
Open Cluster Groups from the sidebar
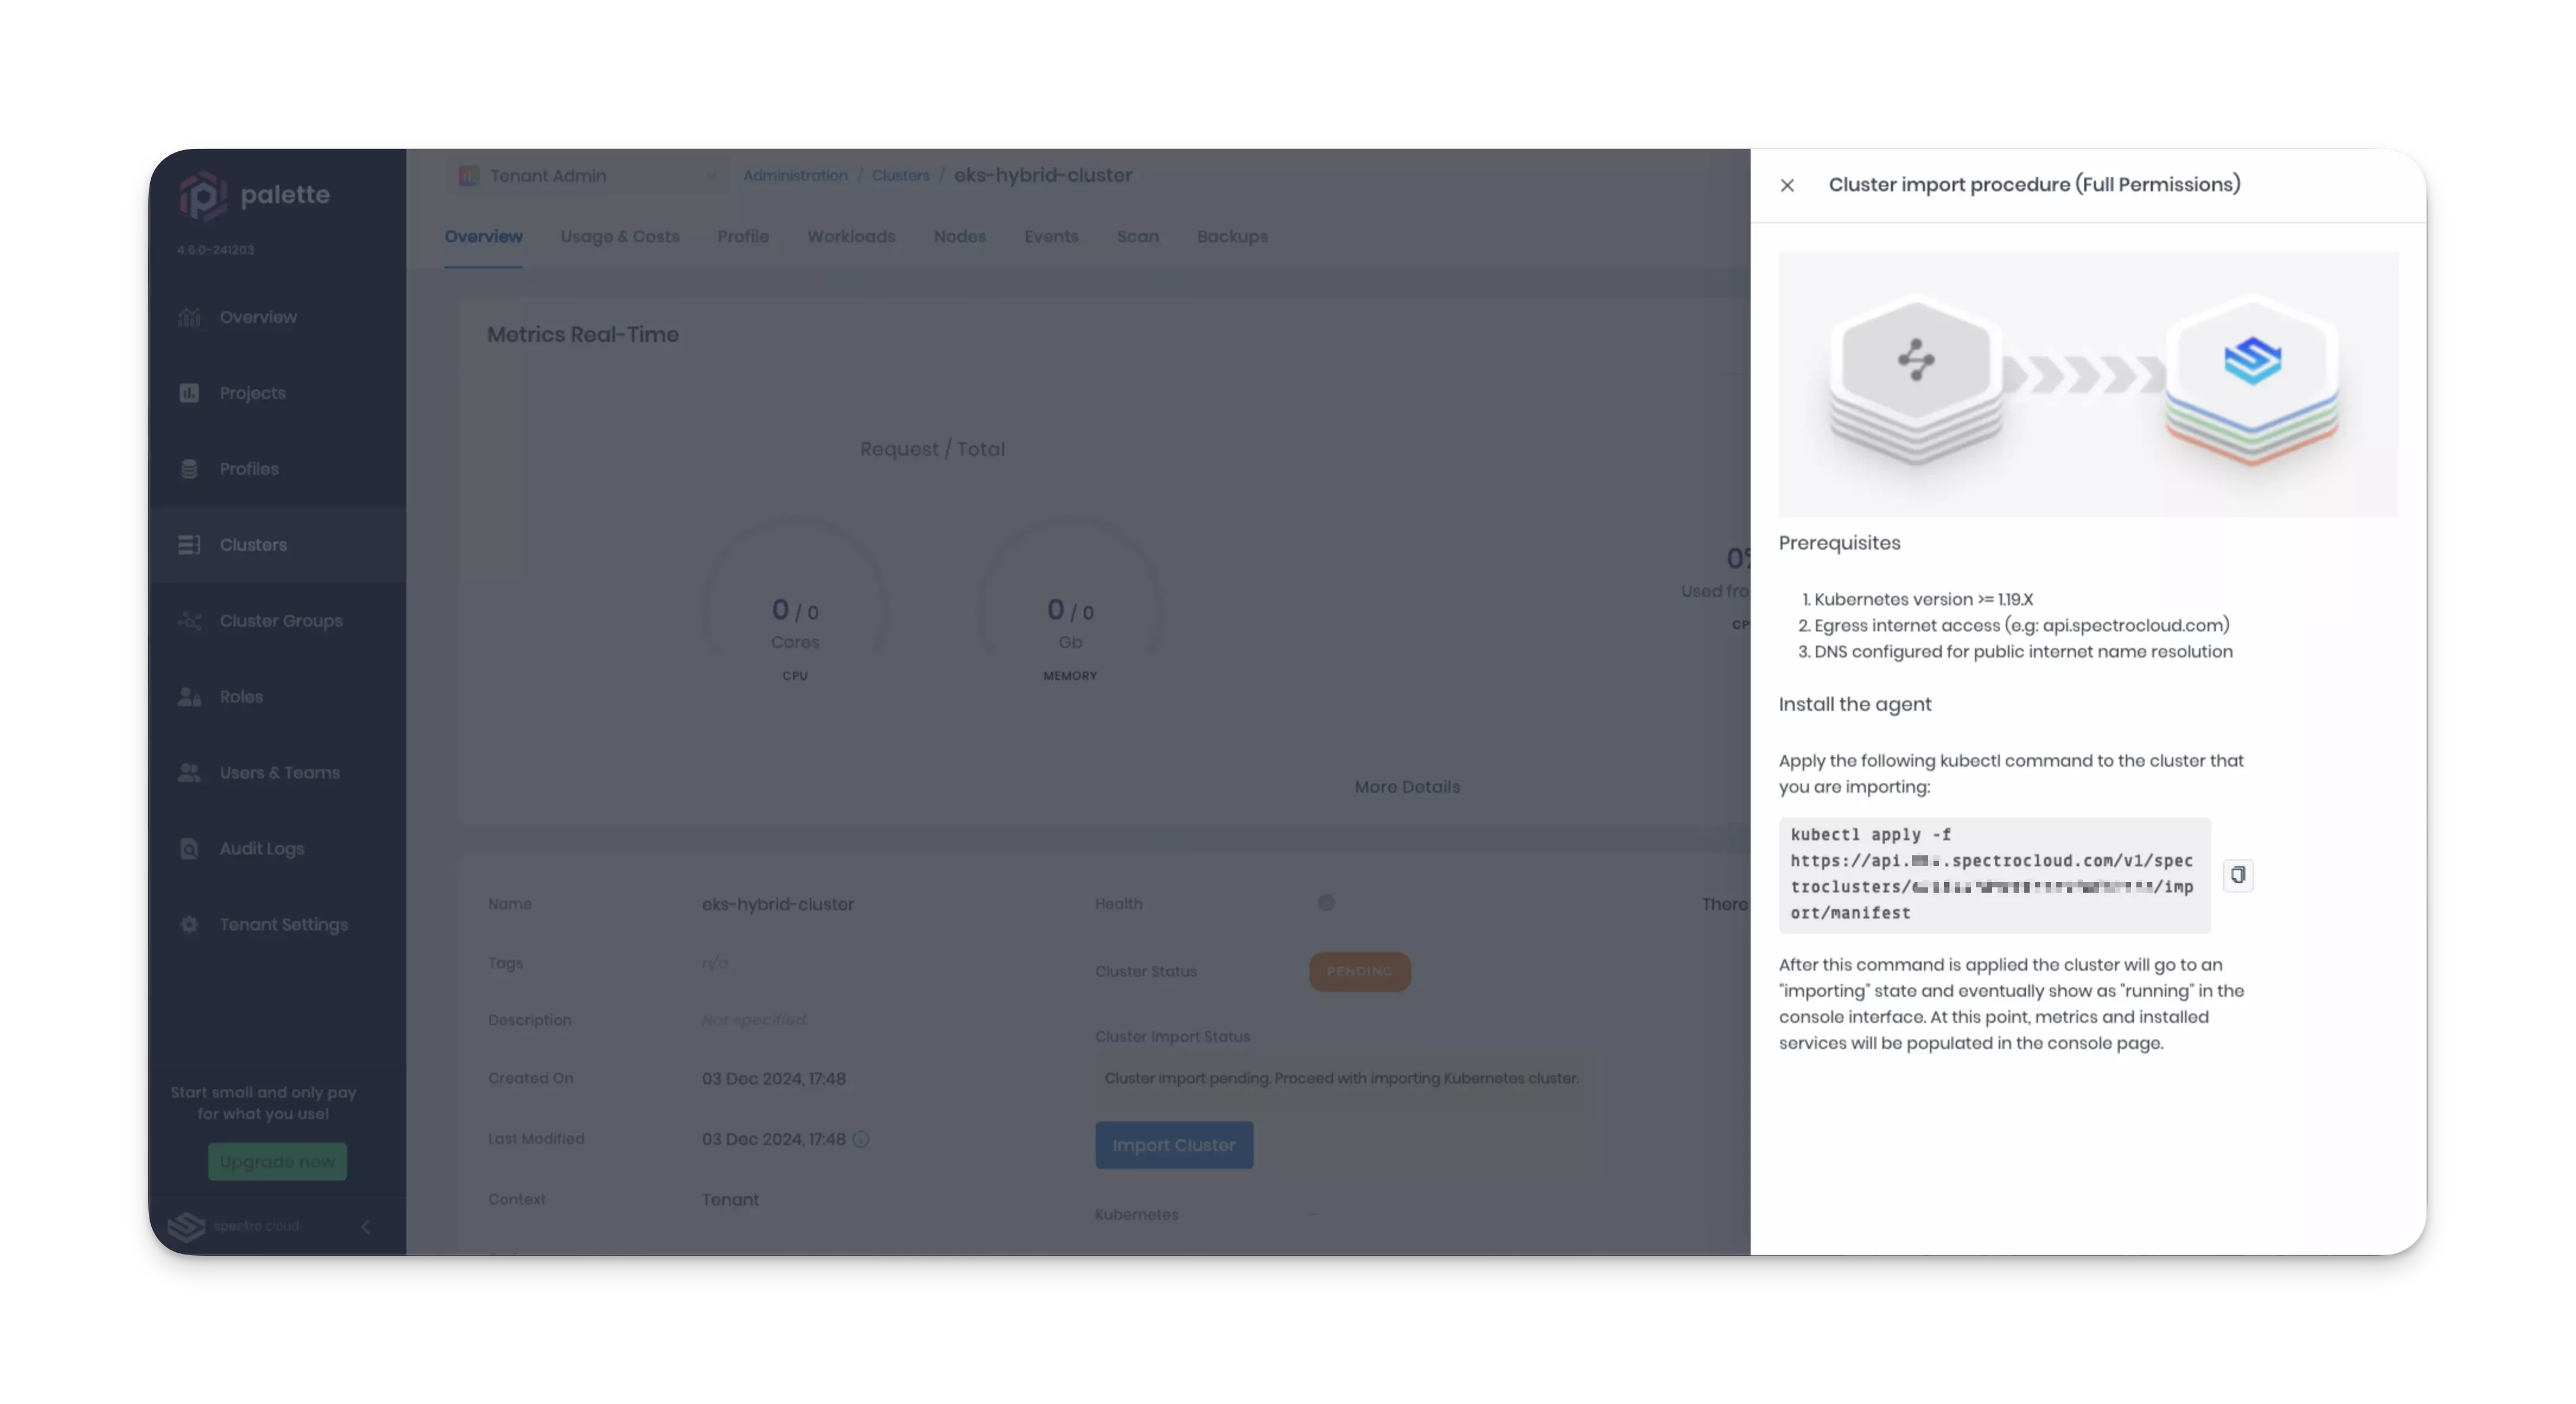(190, 620)
